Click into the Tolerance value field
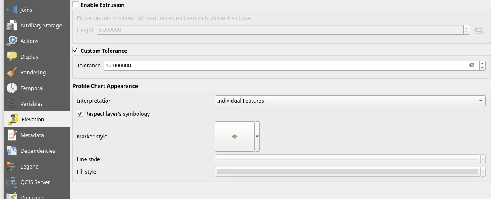The width and height of the screenshot is (491, 199). coord(284,66)
